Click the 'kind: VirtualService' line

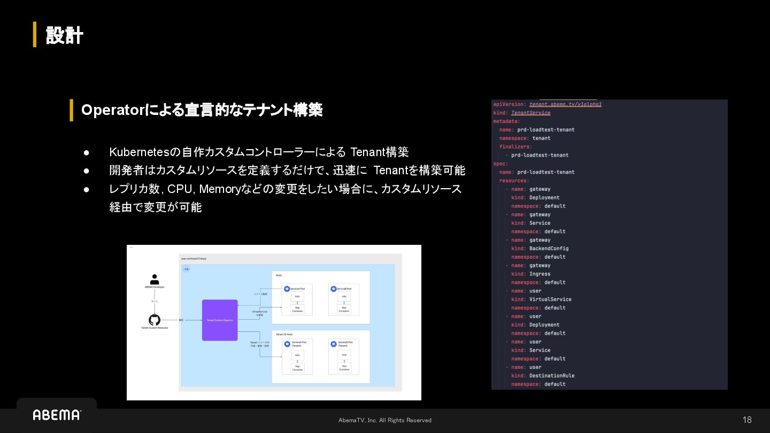(x=542, y=299)
